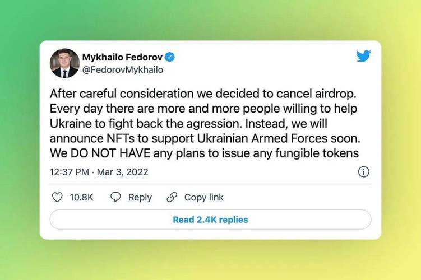The image size is (421, 280).
Task: Click the tweet line about fungible tokens
Action: [204, 153]
